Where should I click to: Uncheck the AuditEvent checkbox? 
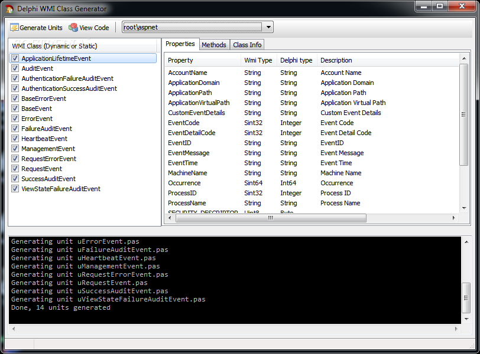[15, 68]
